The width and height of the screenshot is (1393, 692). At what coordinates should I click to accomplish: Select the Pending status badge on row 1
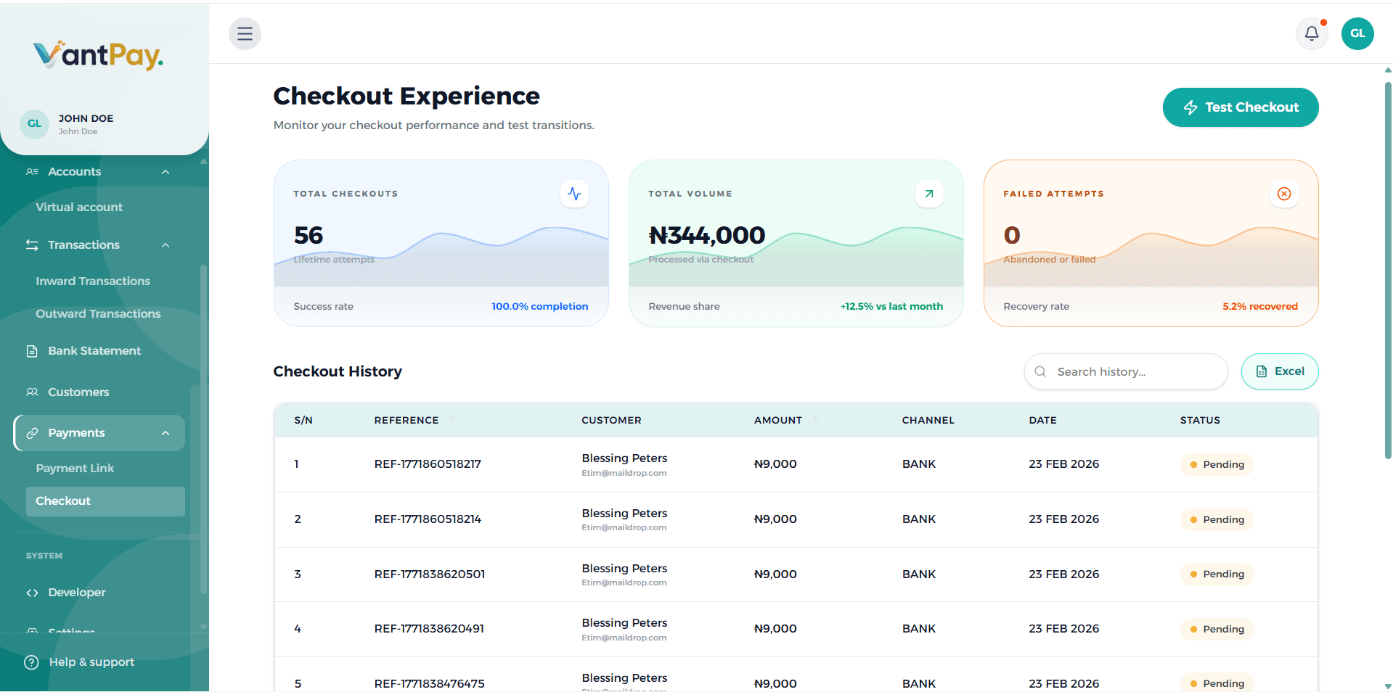(1217, 464)
